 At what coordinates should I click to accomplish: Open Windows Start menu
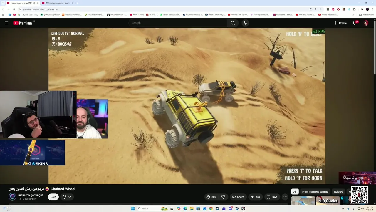click(133, 208)
